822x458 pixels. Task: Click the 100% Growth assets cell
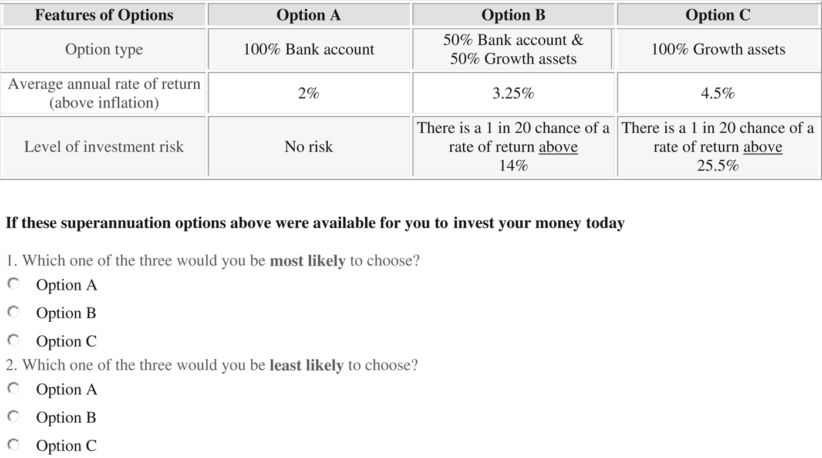pos(718,50)
